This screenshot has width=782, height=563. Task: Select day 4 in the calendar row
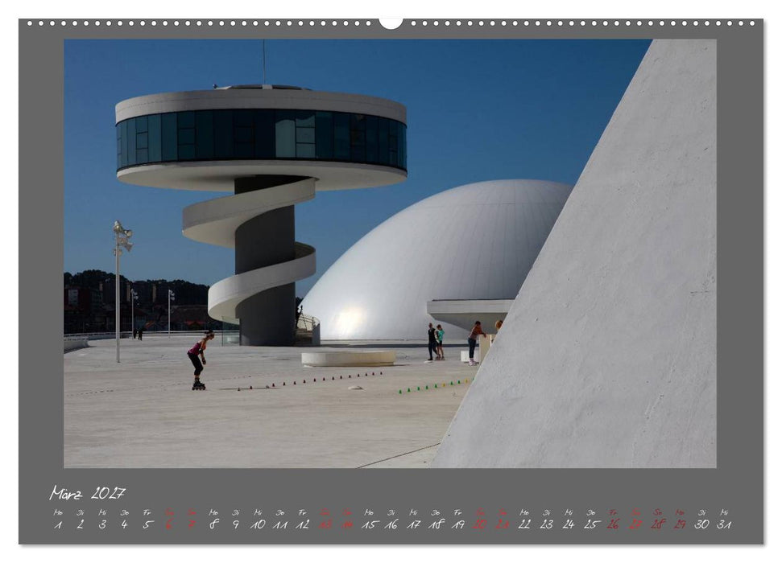click(x=124, y=524)
